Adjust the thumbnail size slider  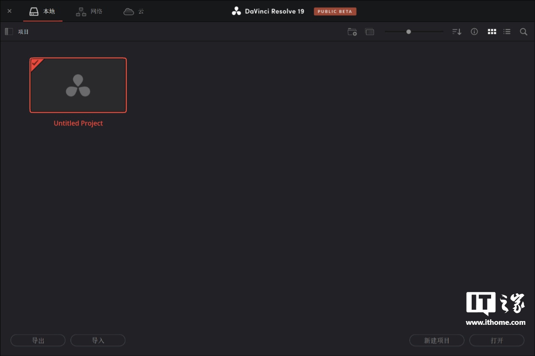click(408, 32)
